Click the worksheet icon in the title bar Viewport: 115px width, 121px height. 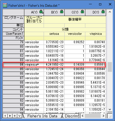(5, 5)
